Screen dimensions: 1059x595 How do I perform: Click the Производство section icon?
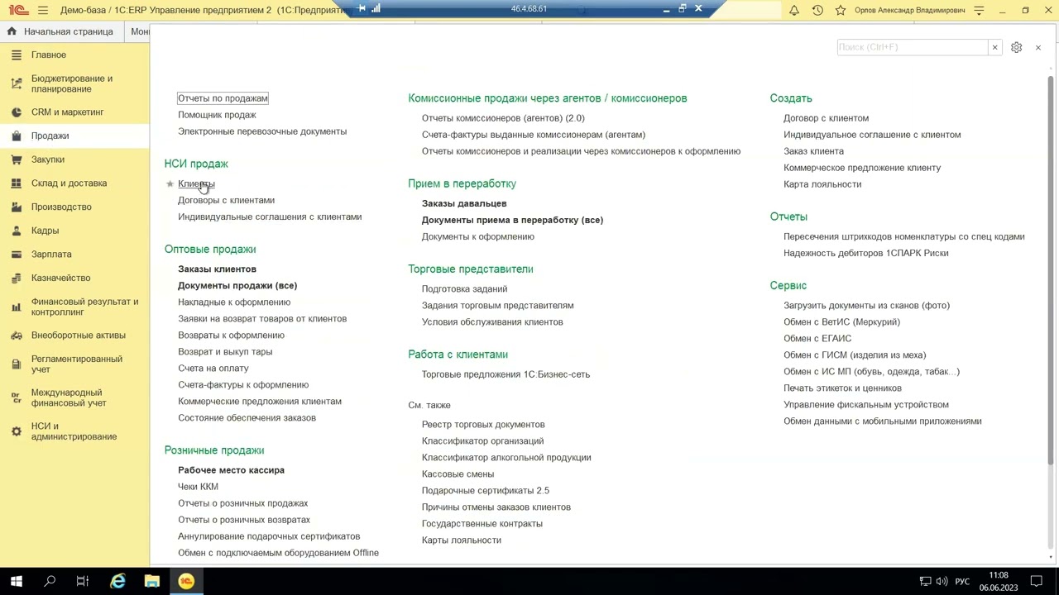pos(16,207)
